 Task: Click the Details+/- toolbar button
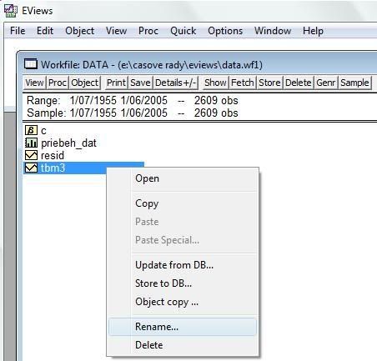176,83
